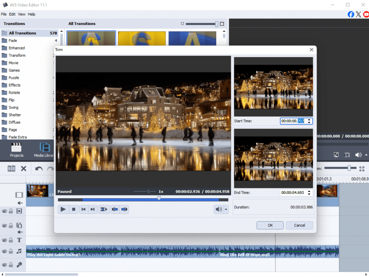369x277 pixels.
Task: Open the Help menu
Action: point(32,14)
